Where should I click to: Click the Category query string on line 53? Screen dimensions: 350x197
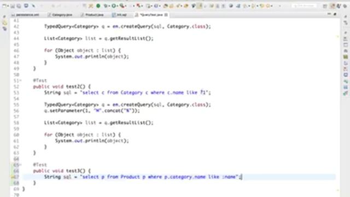click(x=144, y=92)
